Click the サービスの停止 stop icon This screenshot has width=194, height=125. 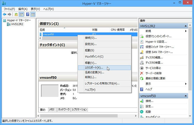click(142, 68)
